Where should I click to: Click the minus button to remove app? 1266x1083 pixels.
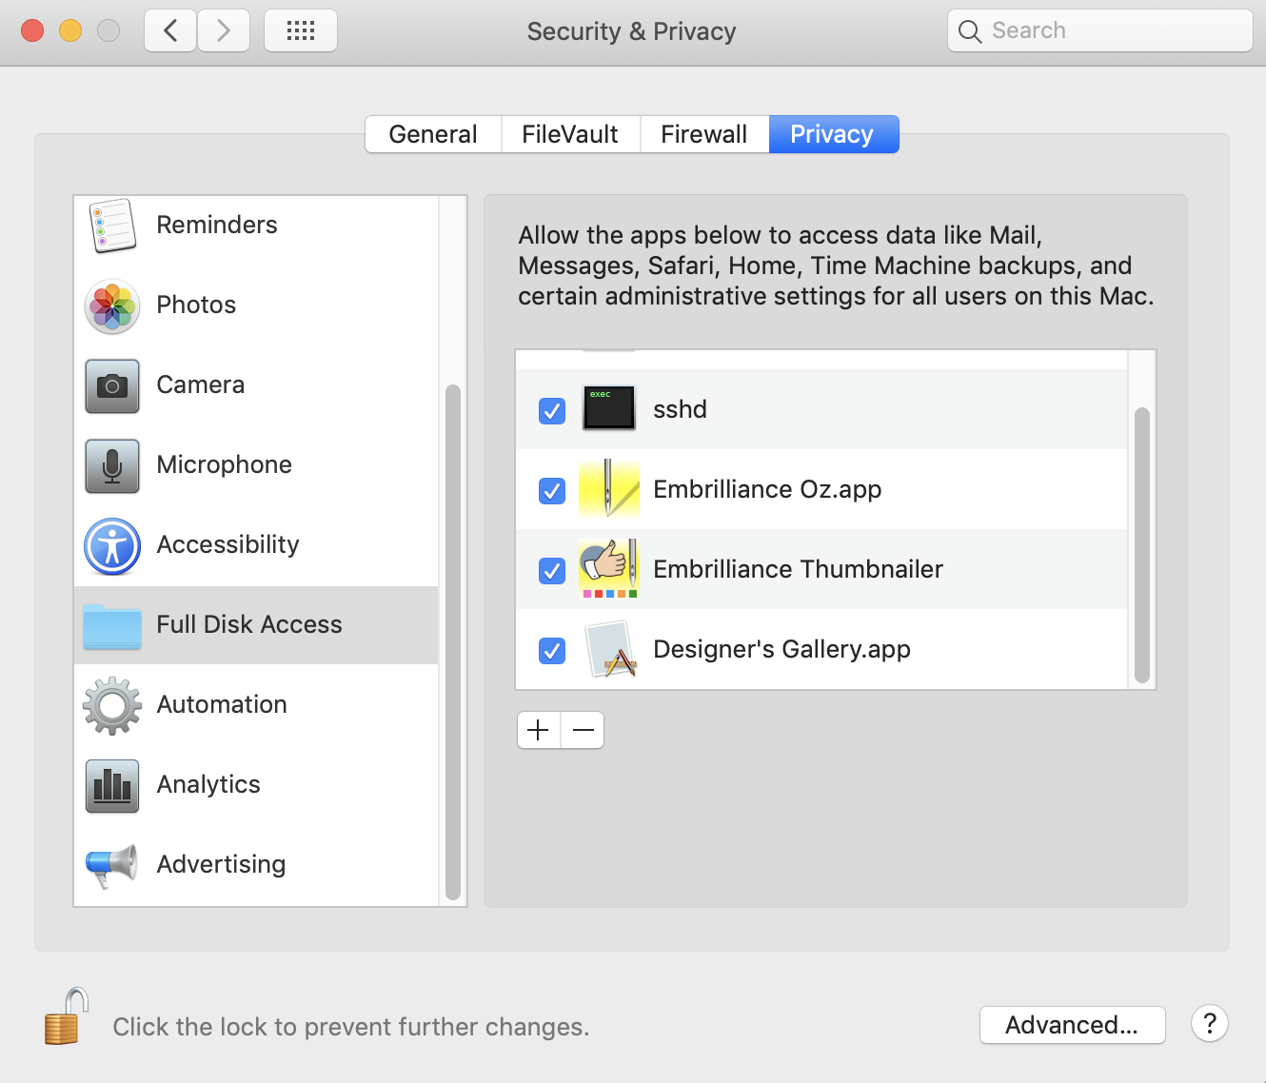(x=584, y=730)
